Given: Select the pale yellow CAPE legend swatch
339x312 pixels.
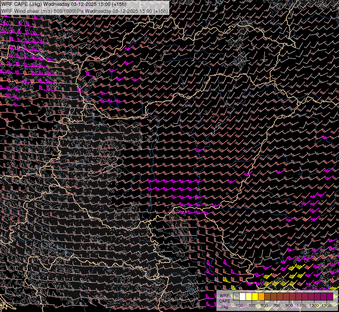Looking at the screenshot, I should pyautogui.click(x=249, y=297).
